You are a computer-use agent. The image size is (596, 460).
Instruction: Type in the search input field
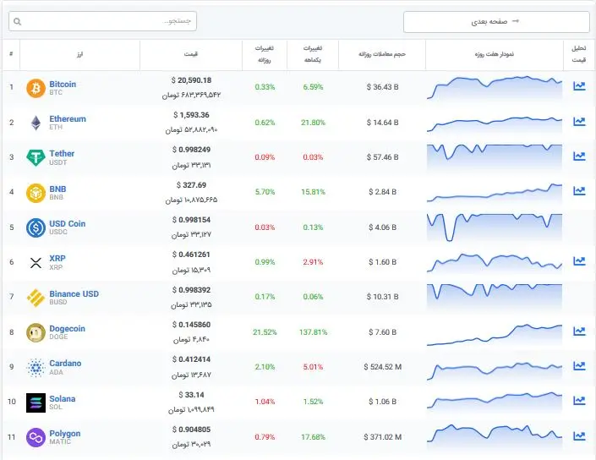110,21
